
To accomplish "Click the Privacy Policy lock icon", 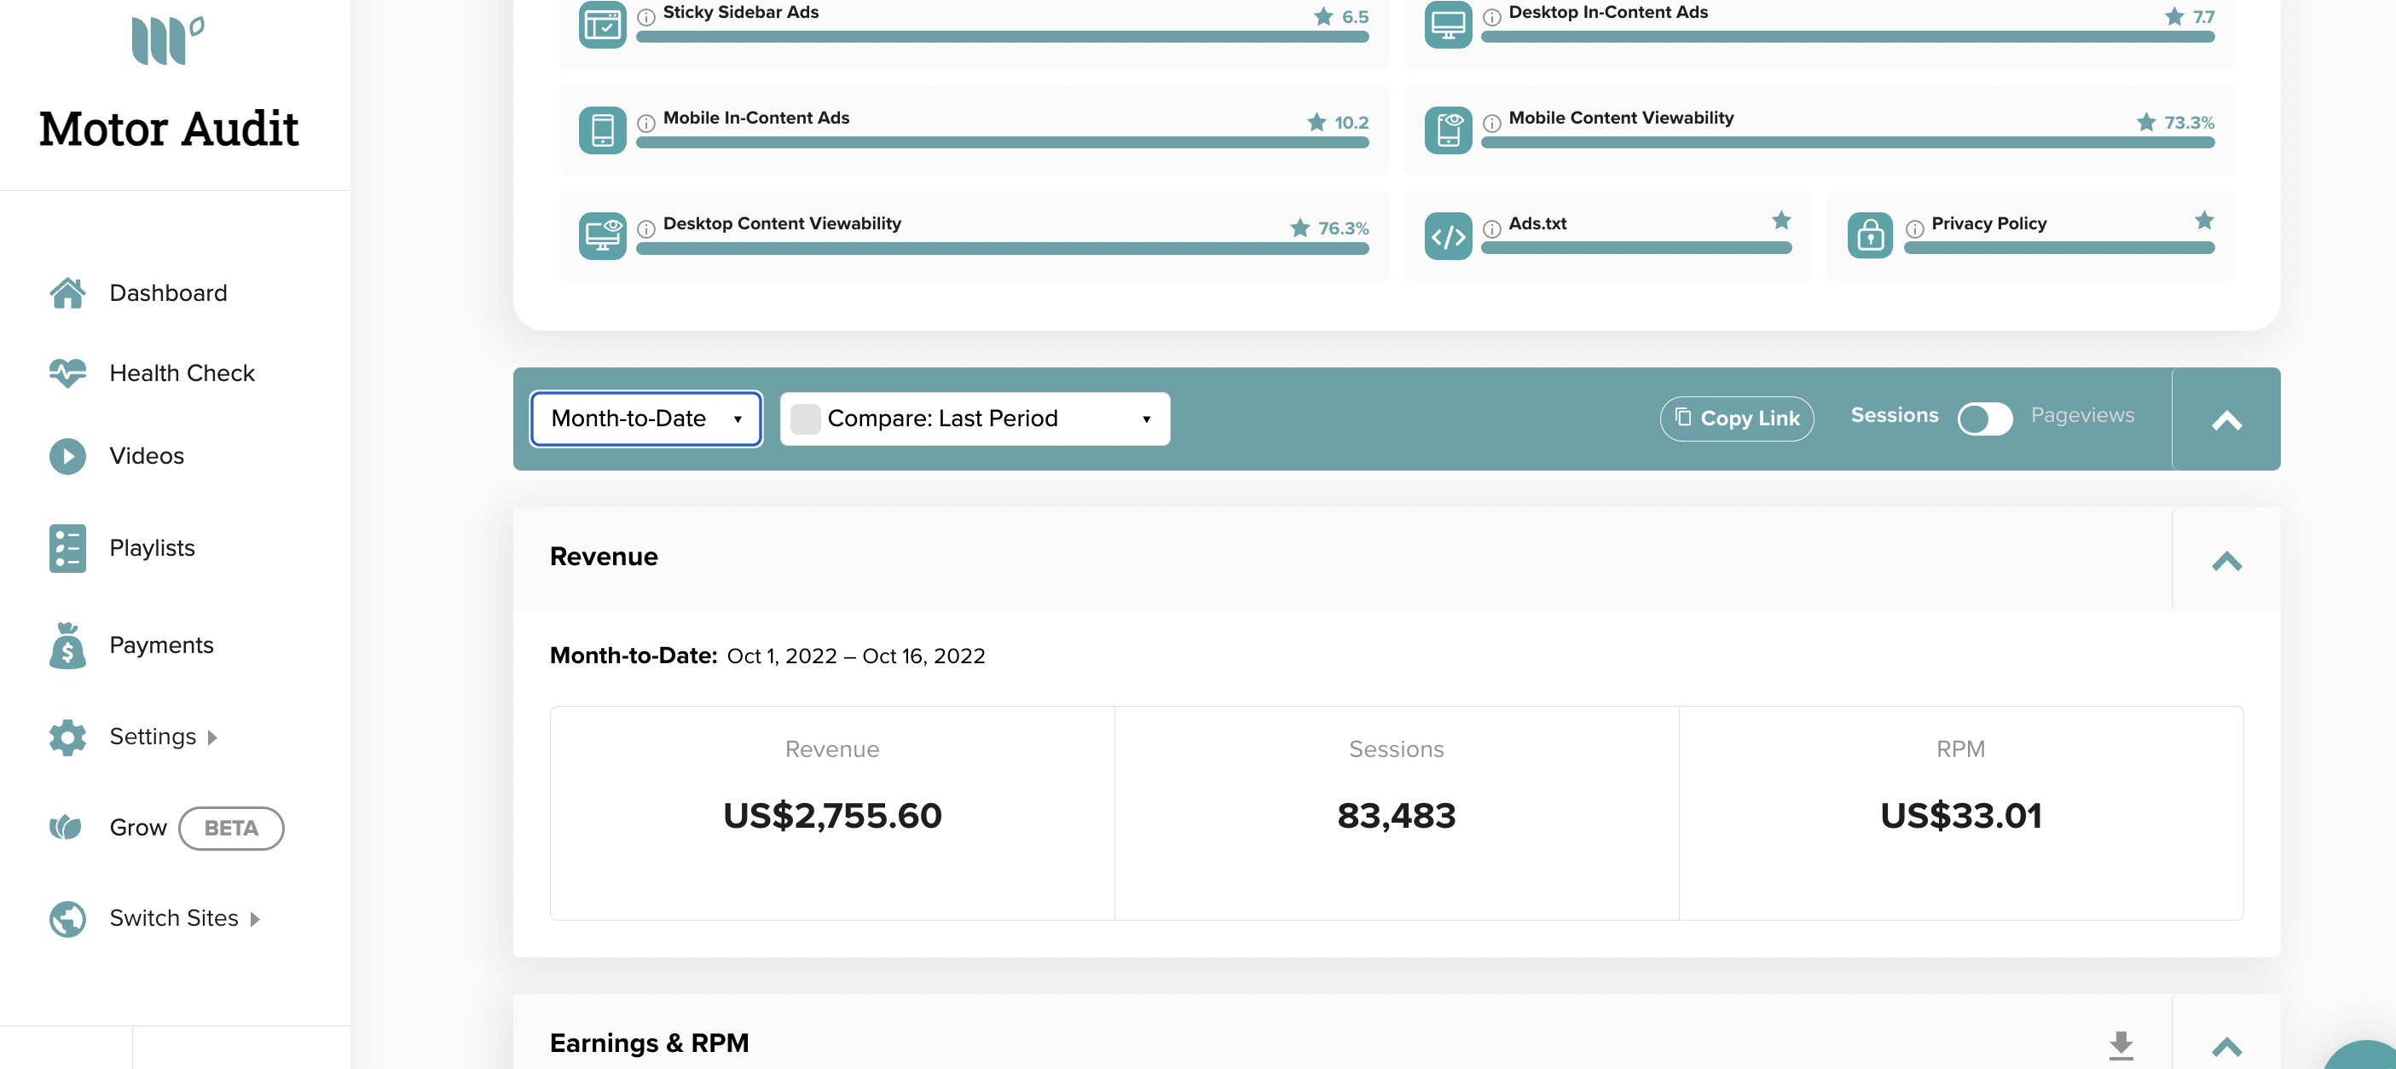I will coord(1870,235).
